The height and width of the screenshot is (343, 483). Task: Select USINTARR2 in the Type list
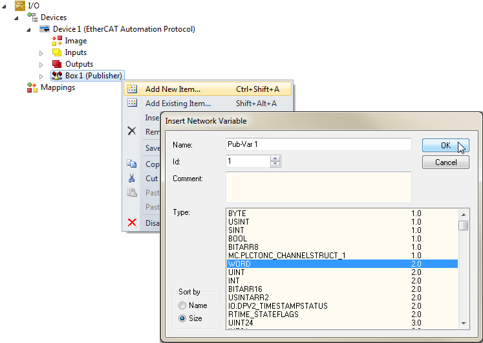click(x=342, y=298)
